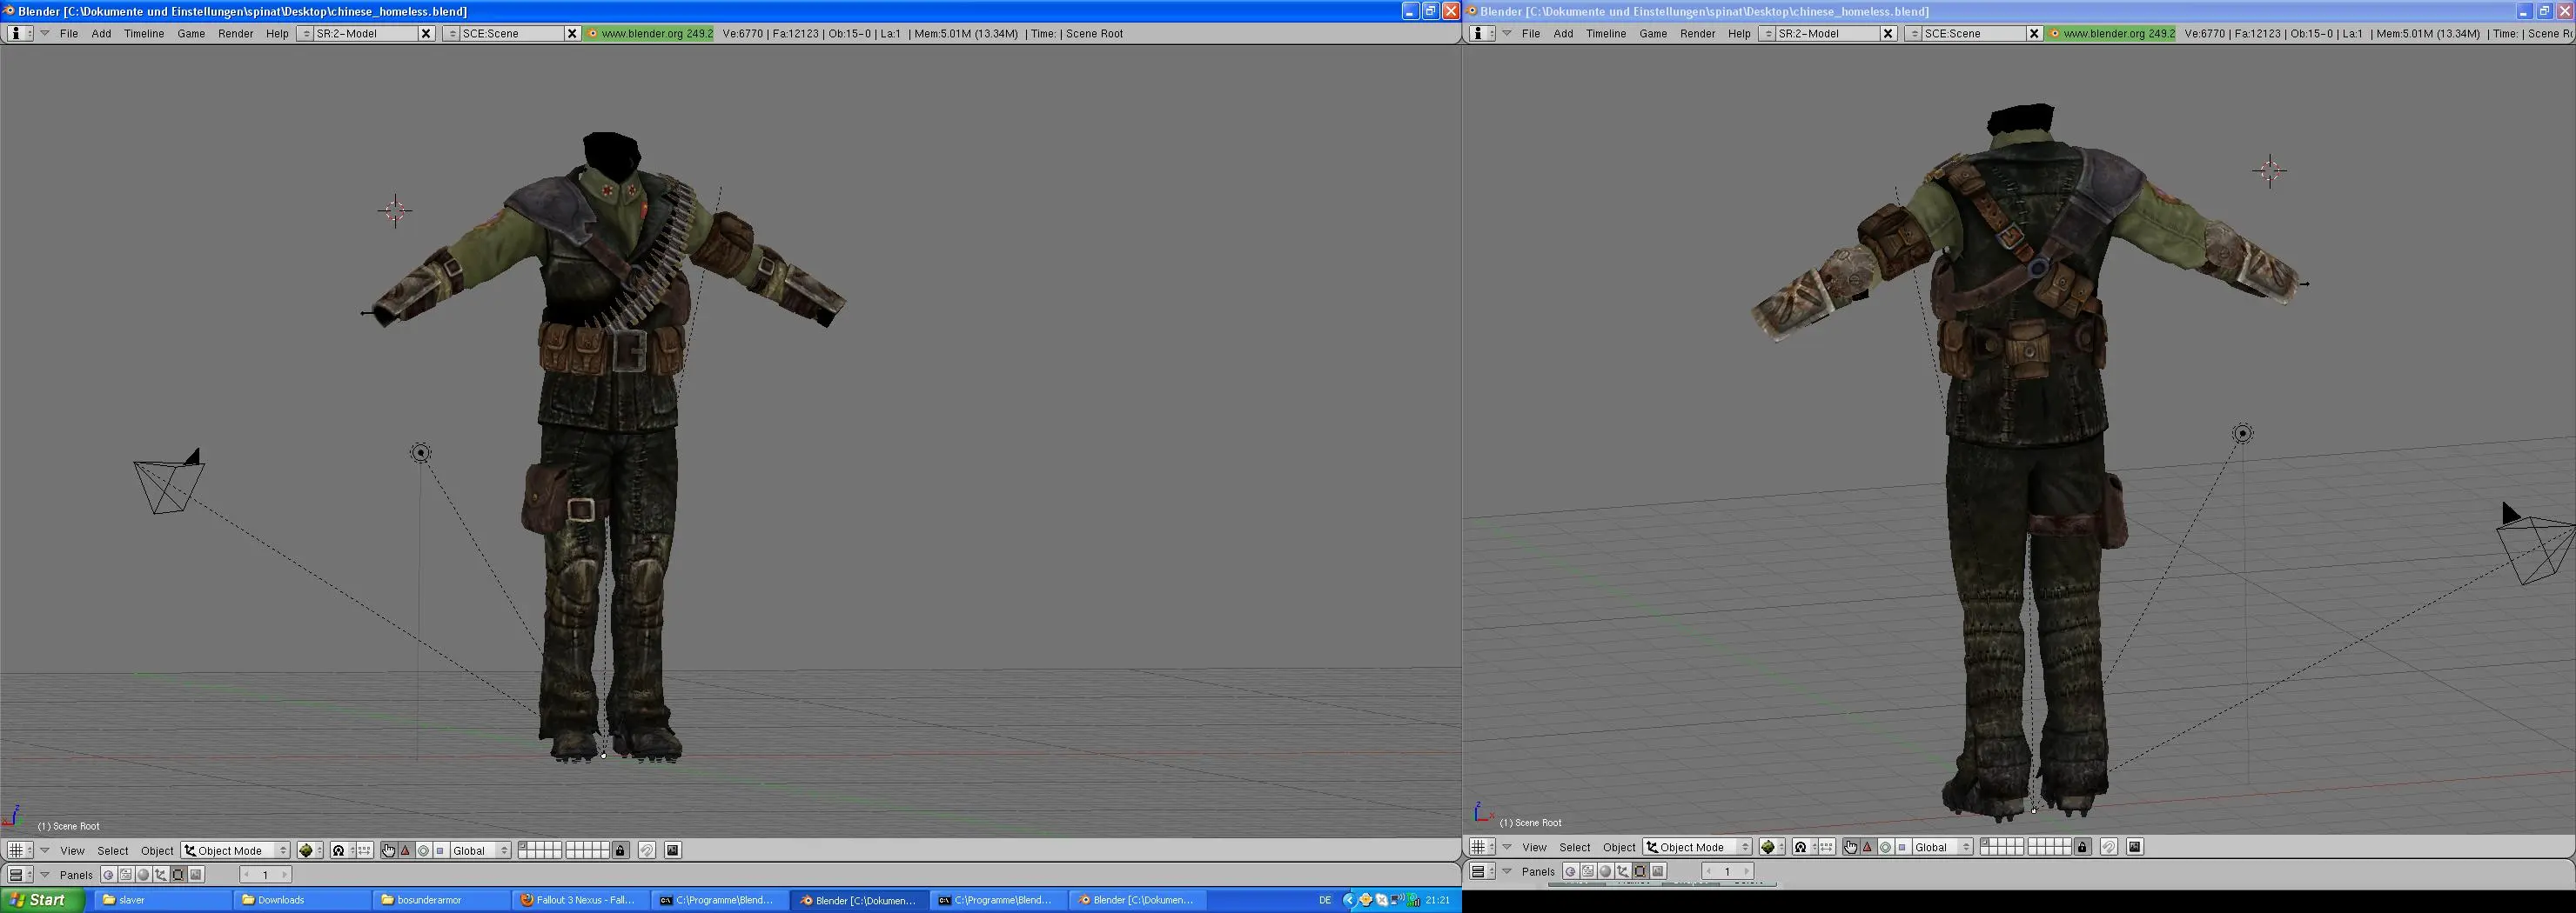Image resolution: width=2576 pixels, height=913 pixels.
Task: Enable scale manipulator square in left window
Action: pyautogui.click(x=440, y=851)
